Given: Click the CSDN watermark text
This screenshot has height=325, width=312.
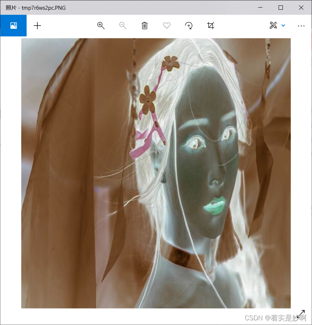Looking at the screenshot, I should click(271, 319).
